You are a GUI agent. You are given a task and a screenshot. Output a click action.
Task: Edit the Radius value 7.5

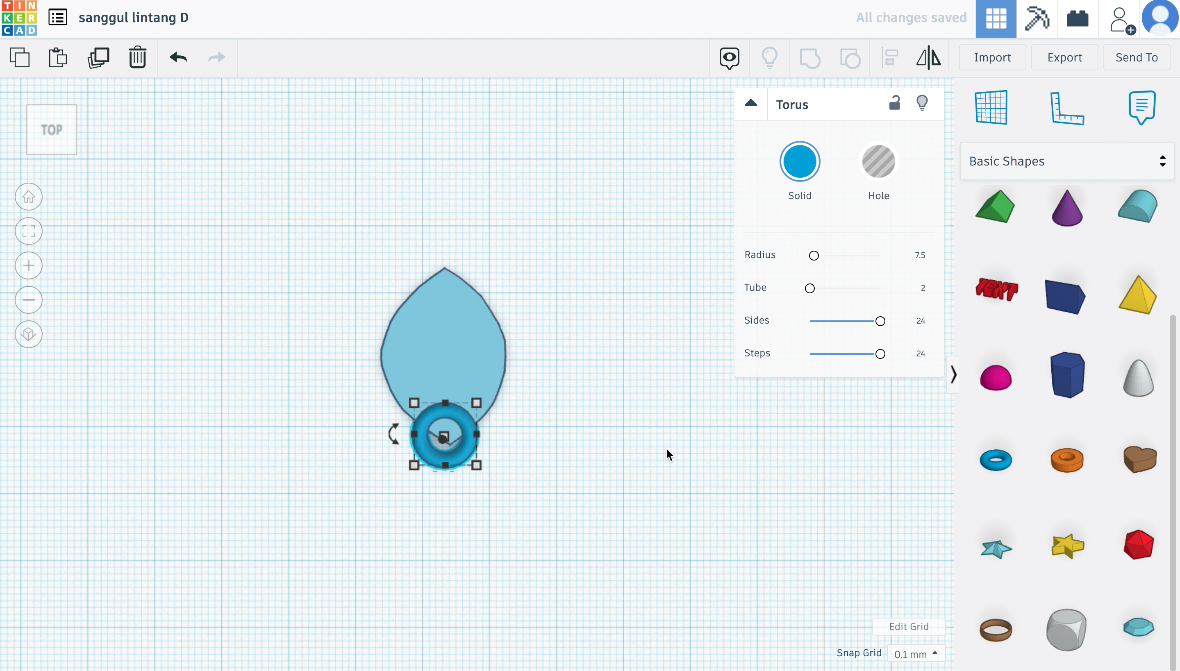tap(920, 255)
